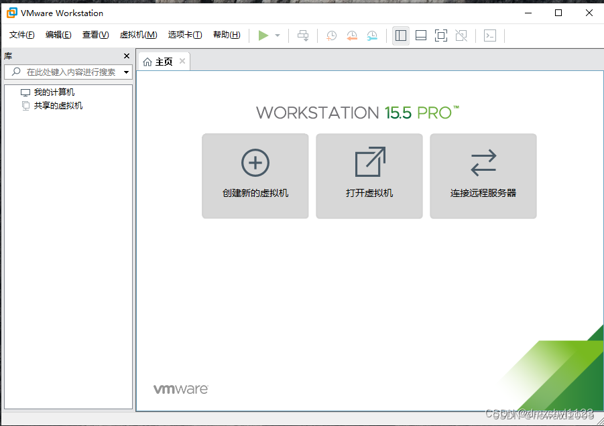Revert to snapshot toolbar icon
The image size is (604, 426).
tap(352, 35)
